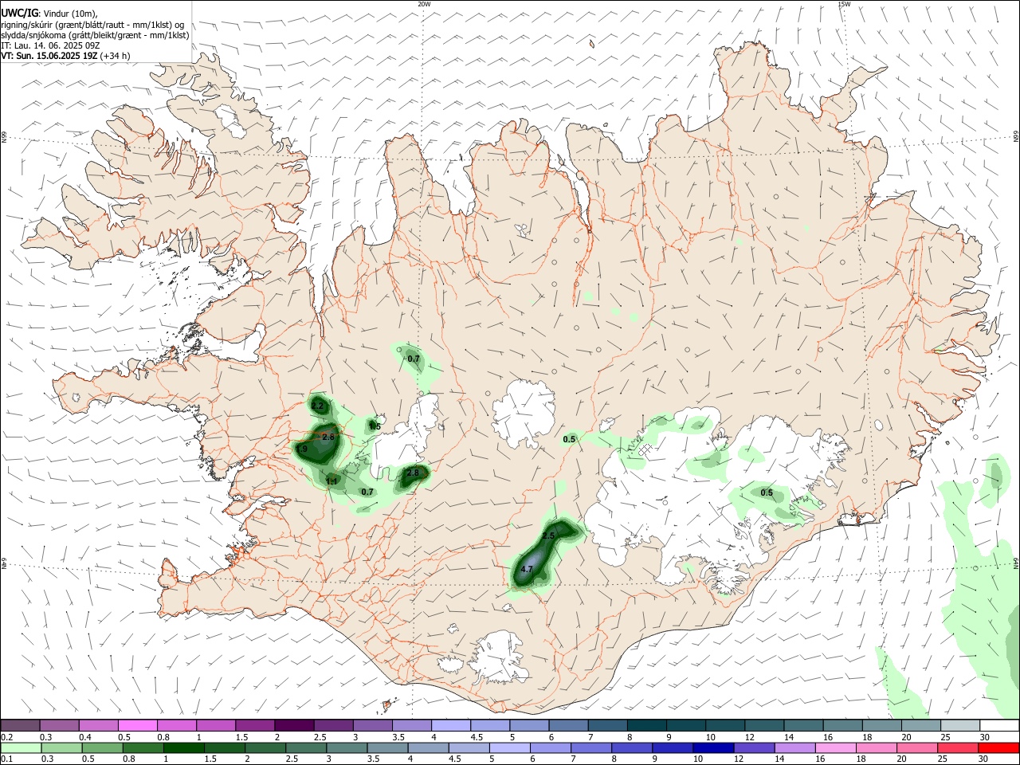Click the crosshatched marker on the glacier

(x=645, y=450)
